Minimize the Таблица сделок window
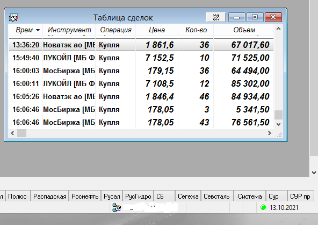318x225 pixels. point(237,17)
